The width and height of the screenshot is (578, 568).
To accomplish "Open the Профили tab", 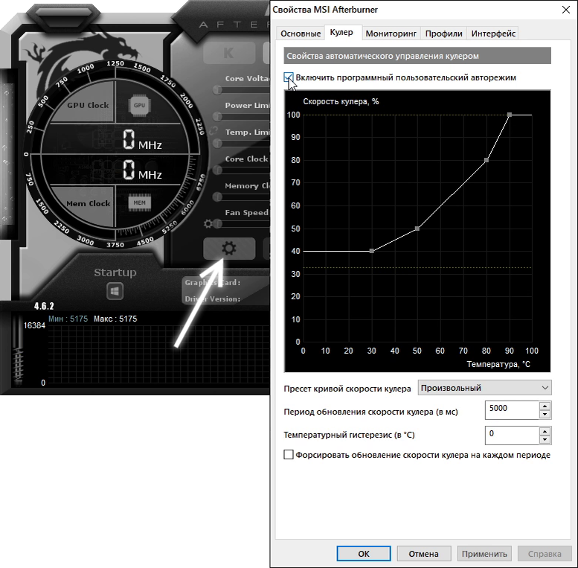I will [443, 33].
